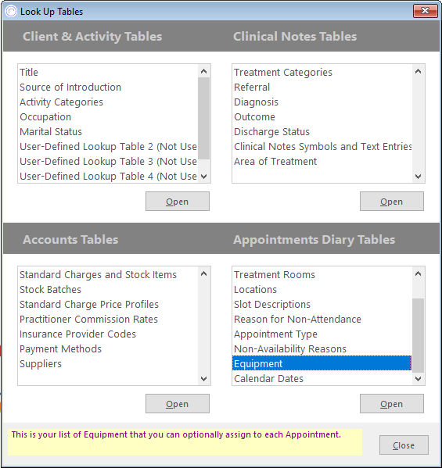Select Source of Introduction in the list
Image resolution: width=442 pixels, height=468 pixels.
coord(70,88)
